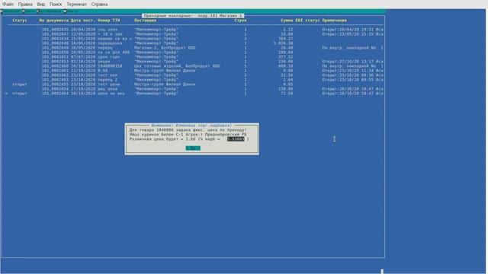The width and height of the screenshot is (488, 274).
Task: Click the 'открыт' status in the 'тест цены' row
Action: point(20,84)
